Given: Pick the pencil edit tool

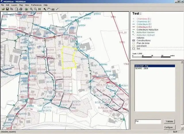Looking at the screenshot, I should coord(57,9).
